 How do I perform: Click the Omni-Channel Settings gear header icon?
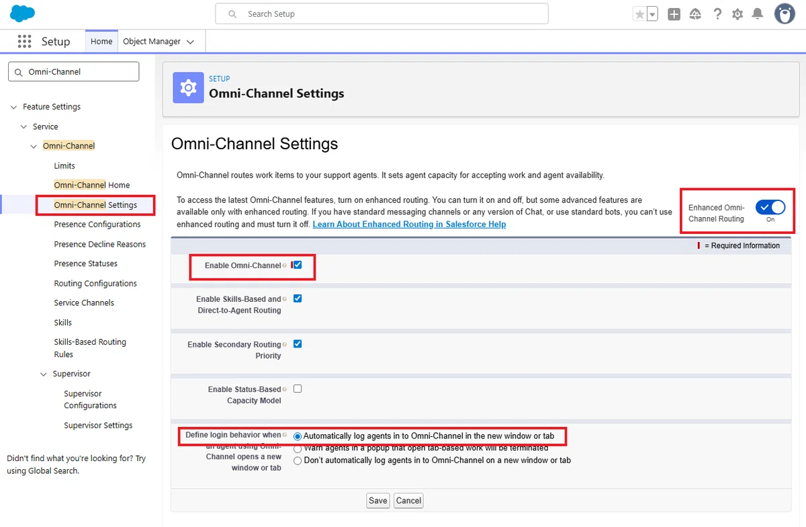[x=188, y=87]
